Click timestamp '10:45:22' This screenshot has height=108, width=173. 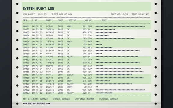click(x=37, y=84)
